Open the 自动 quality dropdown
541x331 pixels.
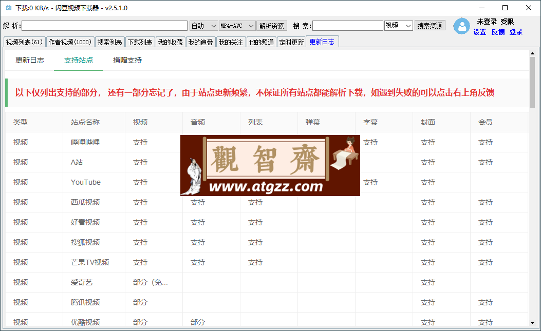point(203,26)
